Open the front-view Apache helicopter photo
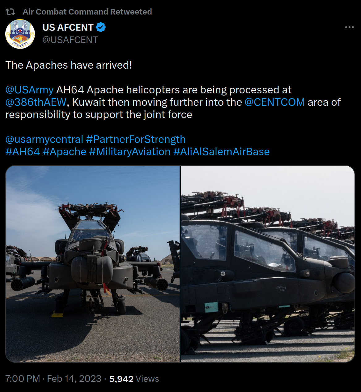This screenshot has height=392, width=361. click(93, 264)
